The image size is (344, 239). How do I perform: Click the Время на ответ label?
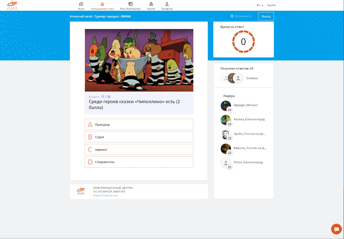(x=232, y=27)
